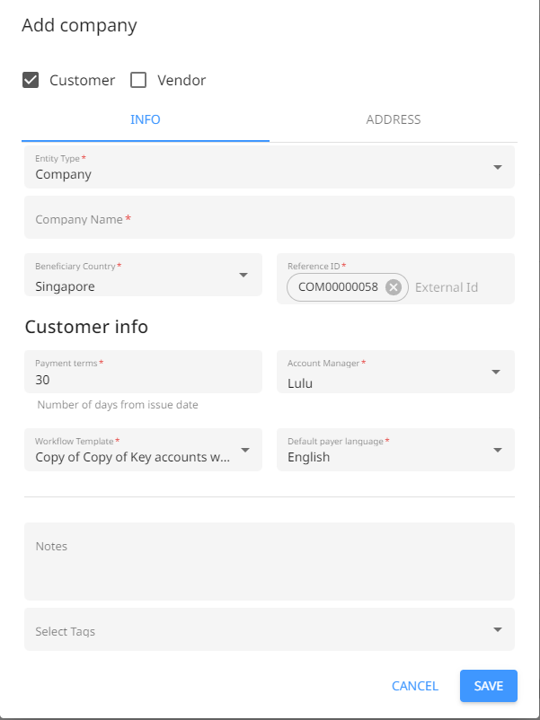
Task: Click the Vendor label text
Action: coord(181,81)
